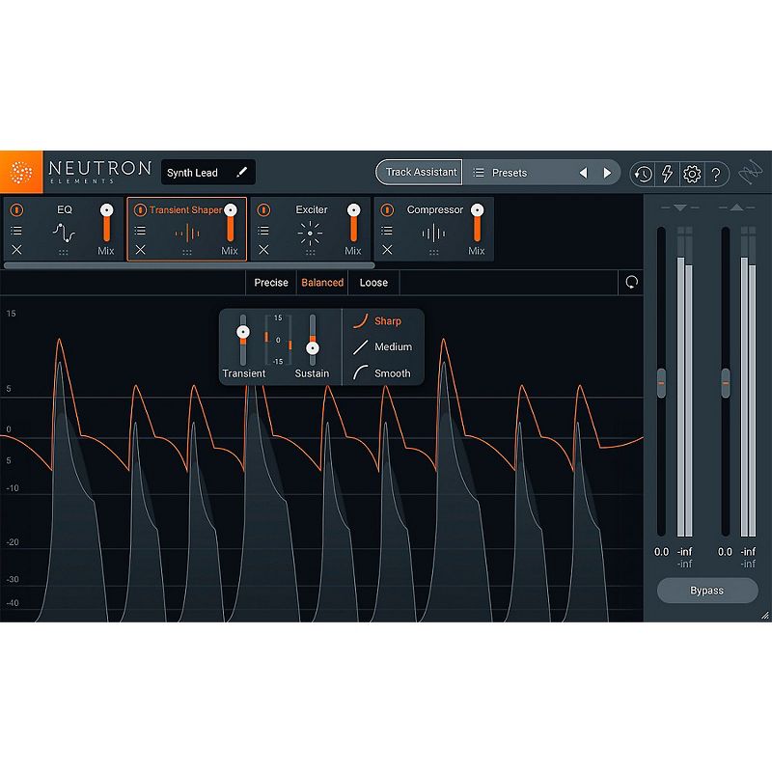Viewport: 772px width, 772px height.
Task: Rename the Synth Lead preset via the pencil icon
Action: point(242,172)
